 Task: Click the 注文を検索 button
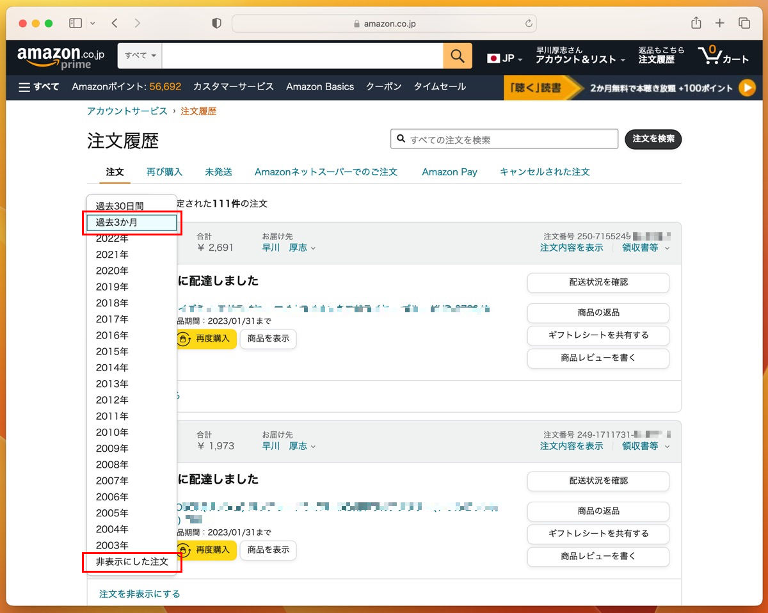[653, 139]
